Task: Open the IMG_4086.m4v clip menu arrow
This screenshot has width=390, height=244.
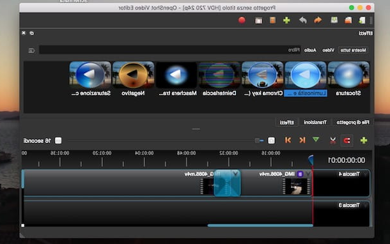Action: [x=308, y=174]
